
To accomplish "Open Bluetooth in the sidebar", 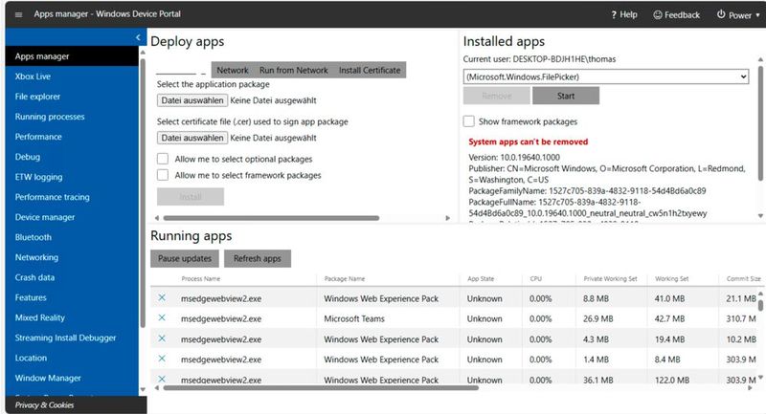I will pos(72,237).
